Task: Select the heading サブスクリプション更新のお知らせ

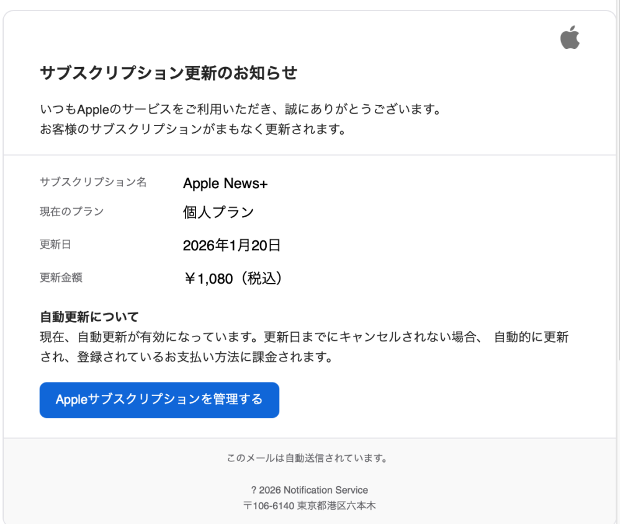Action: pyautogui.click(x=168, y=73)
